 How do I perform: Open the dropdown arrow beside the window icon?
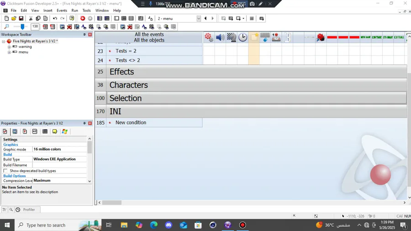coord(243,18)
